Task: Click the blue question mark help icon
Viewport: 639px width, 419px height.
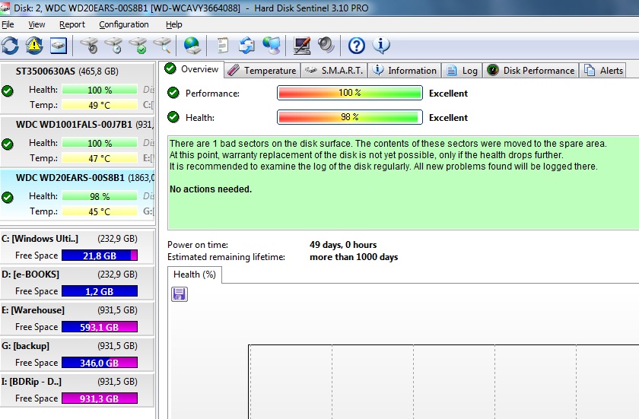Action: click(356, 45)
